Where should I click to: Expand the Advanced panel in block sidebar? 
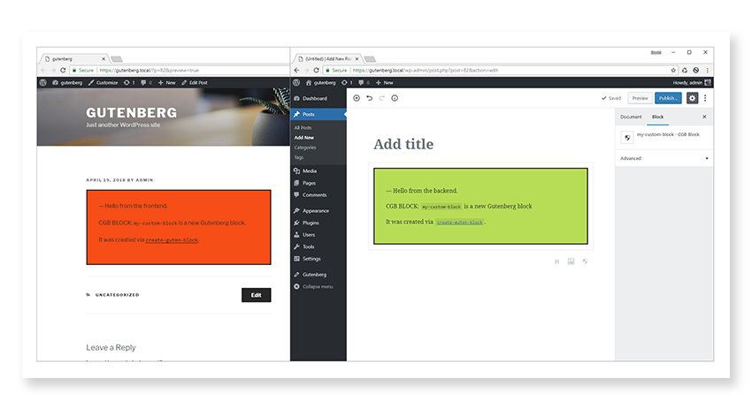click(664, 158)
